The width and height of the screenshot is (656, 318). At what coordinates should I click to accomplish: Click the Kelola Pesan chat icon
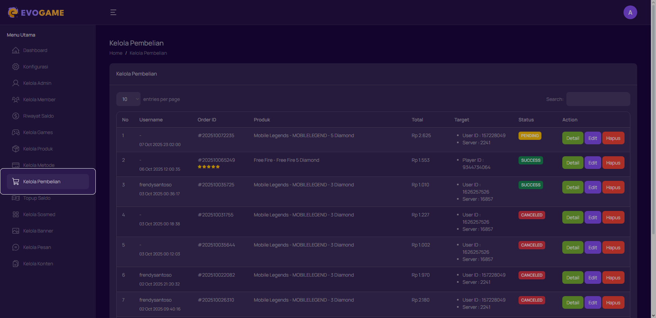(16, 247)
